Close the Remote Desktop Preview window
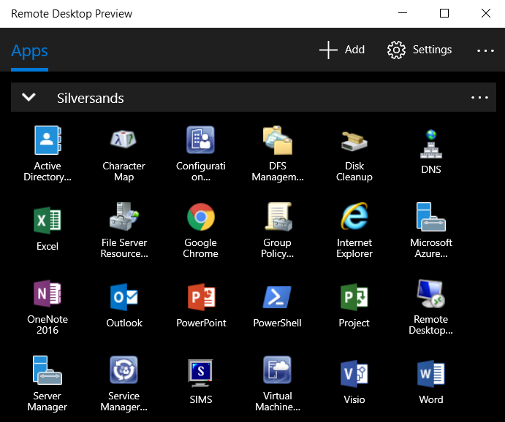The width and height of the screenshot is (505, 422). point(486,13)
